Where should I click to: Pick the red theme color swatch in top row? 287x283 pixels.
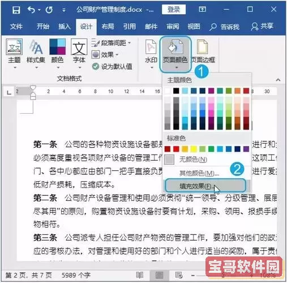click(x=246, y=91)
